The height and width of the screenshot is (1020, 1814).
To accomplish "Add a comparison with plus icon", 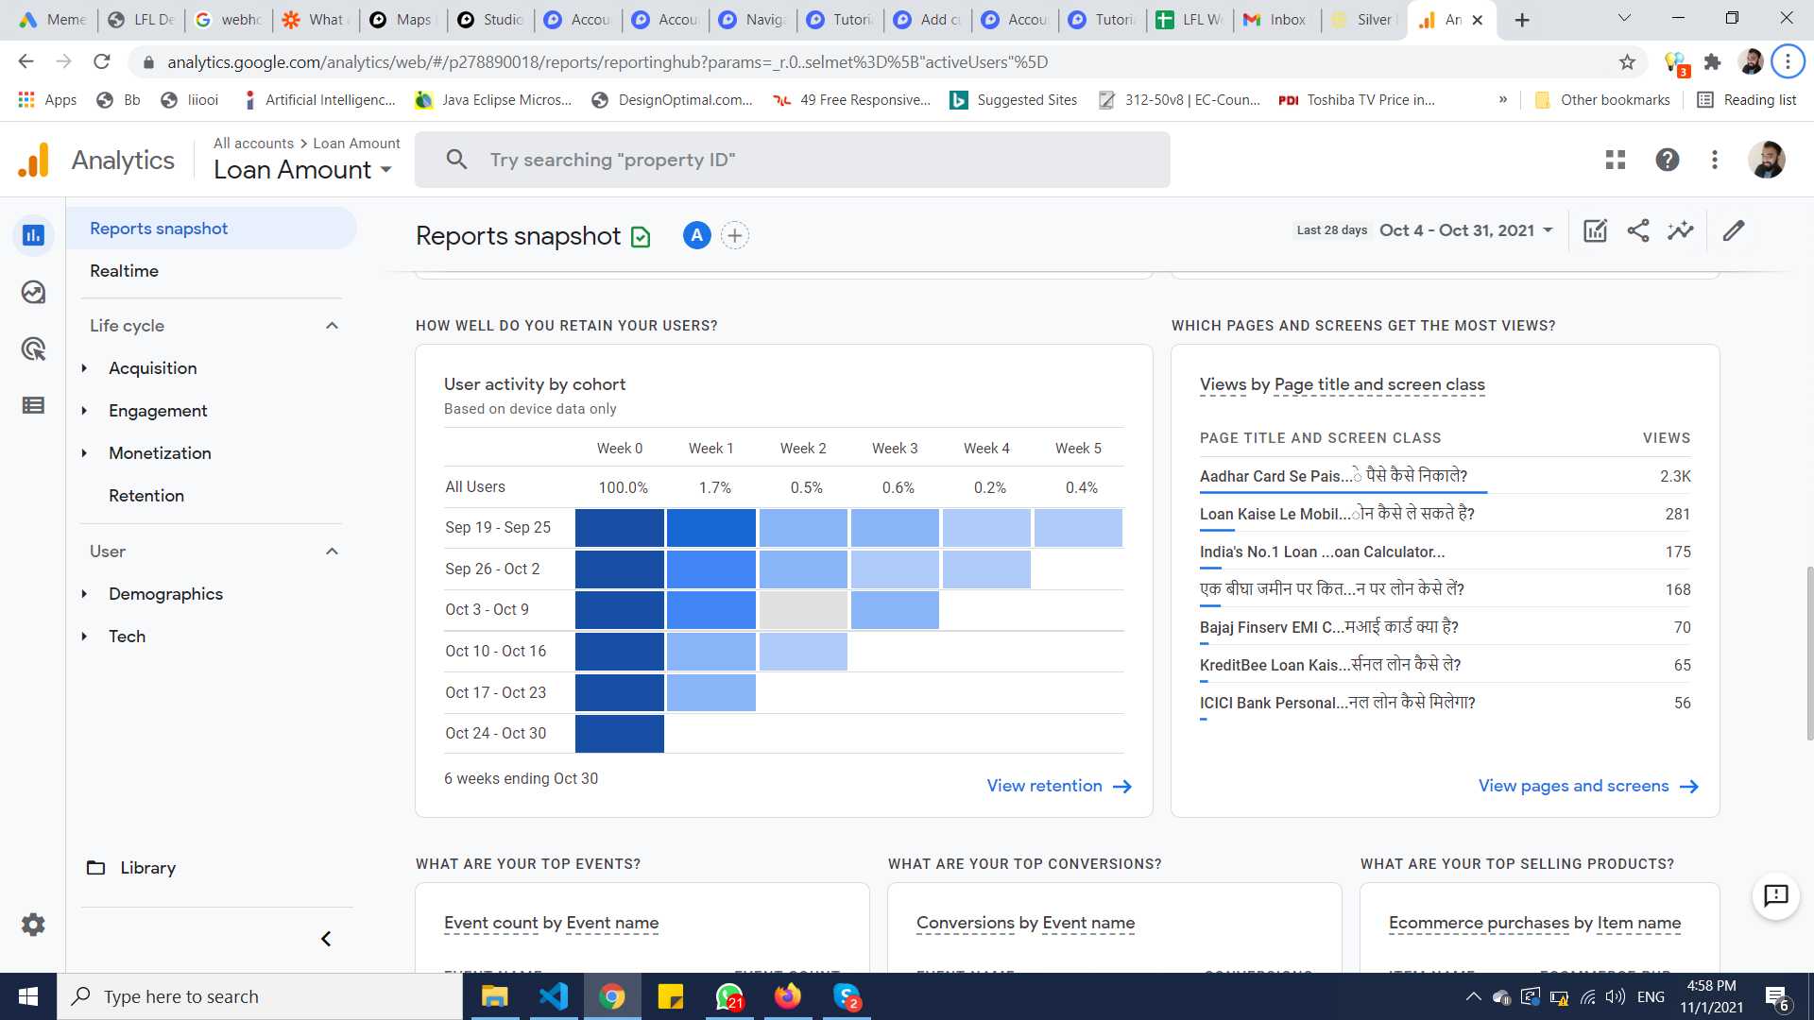I will 735,235.
